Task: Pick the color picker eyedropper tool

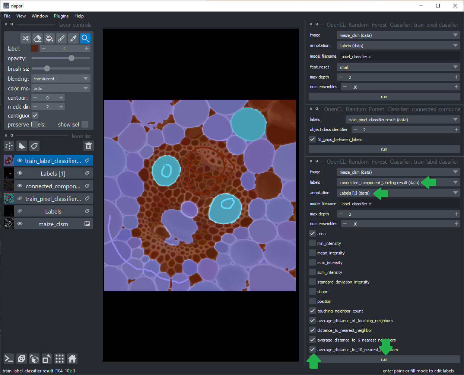Action: tap(73, 38)
